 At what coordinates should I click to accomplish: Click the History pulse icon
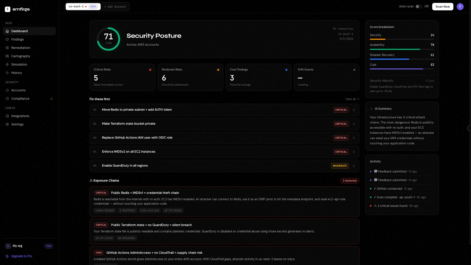click(7, 73)
